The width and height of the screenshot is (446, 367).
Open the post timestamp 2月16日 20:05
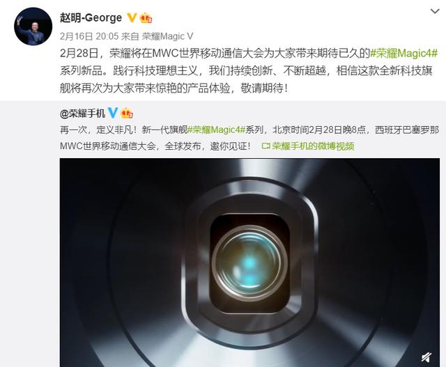pyautogui.click(x=89, y=36)
